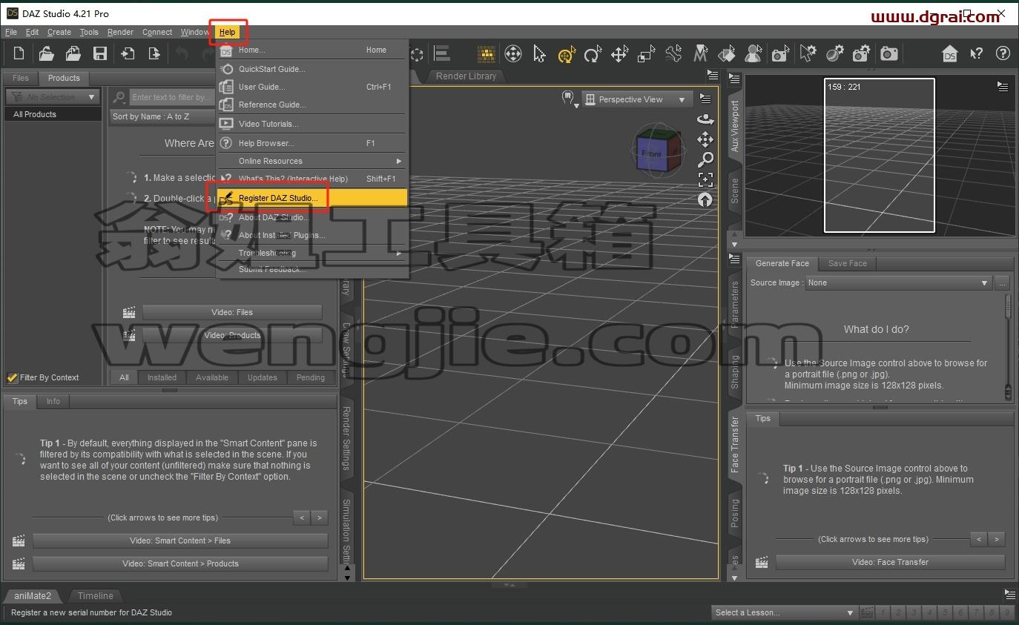Switch to the Save Face tab
Screen dimensions: 1019x625
pos(847,263)
